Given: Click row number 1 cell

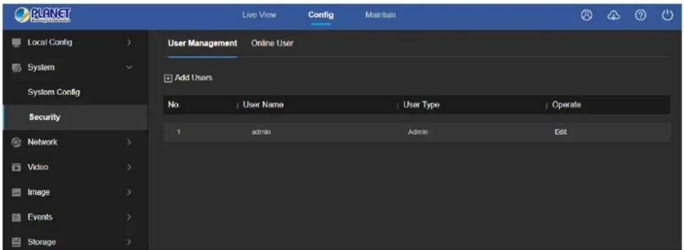Looking at the screenshot, I should (179, 132).
